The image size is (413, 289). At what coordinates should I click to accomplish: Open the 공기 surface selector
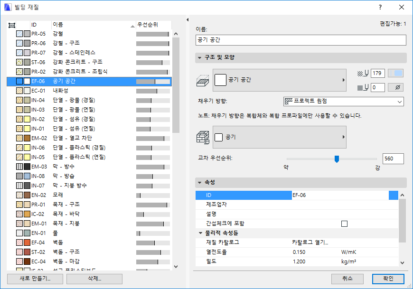click(280, 137)
